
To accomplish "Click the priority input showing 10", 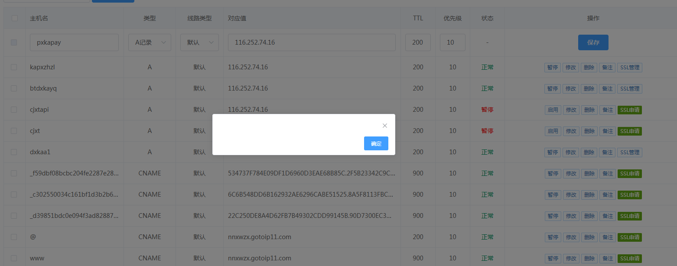I will coord(452,42).
